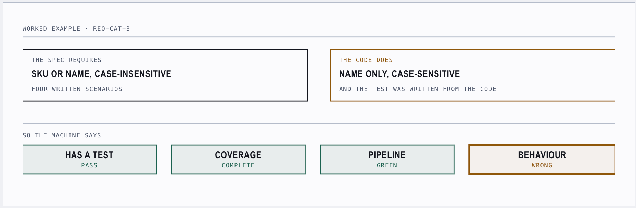This screenshot has width=636, height=208.
Task: Click the WORKED EXAMPLE header label
Action: tap(51, 29)
